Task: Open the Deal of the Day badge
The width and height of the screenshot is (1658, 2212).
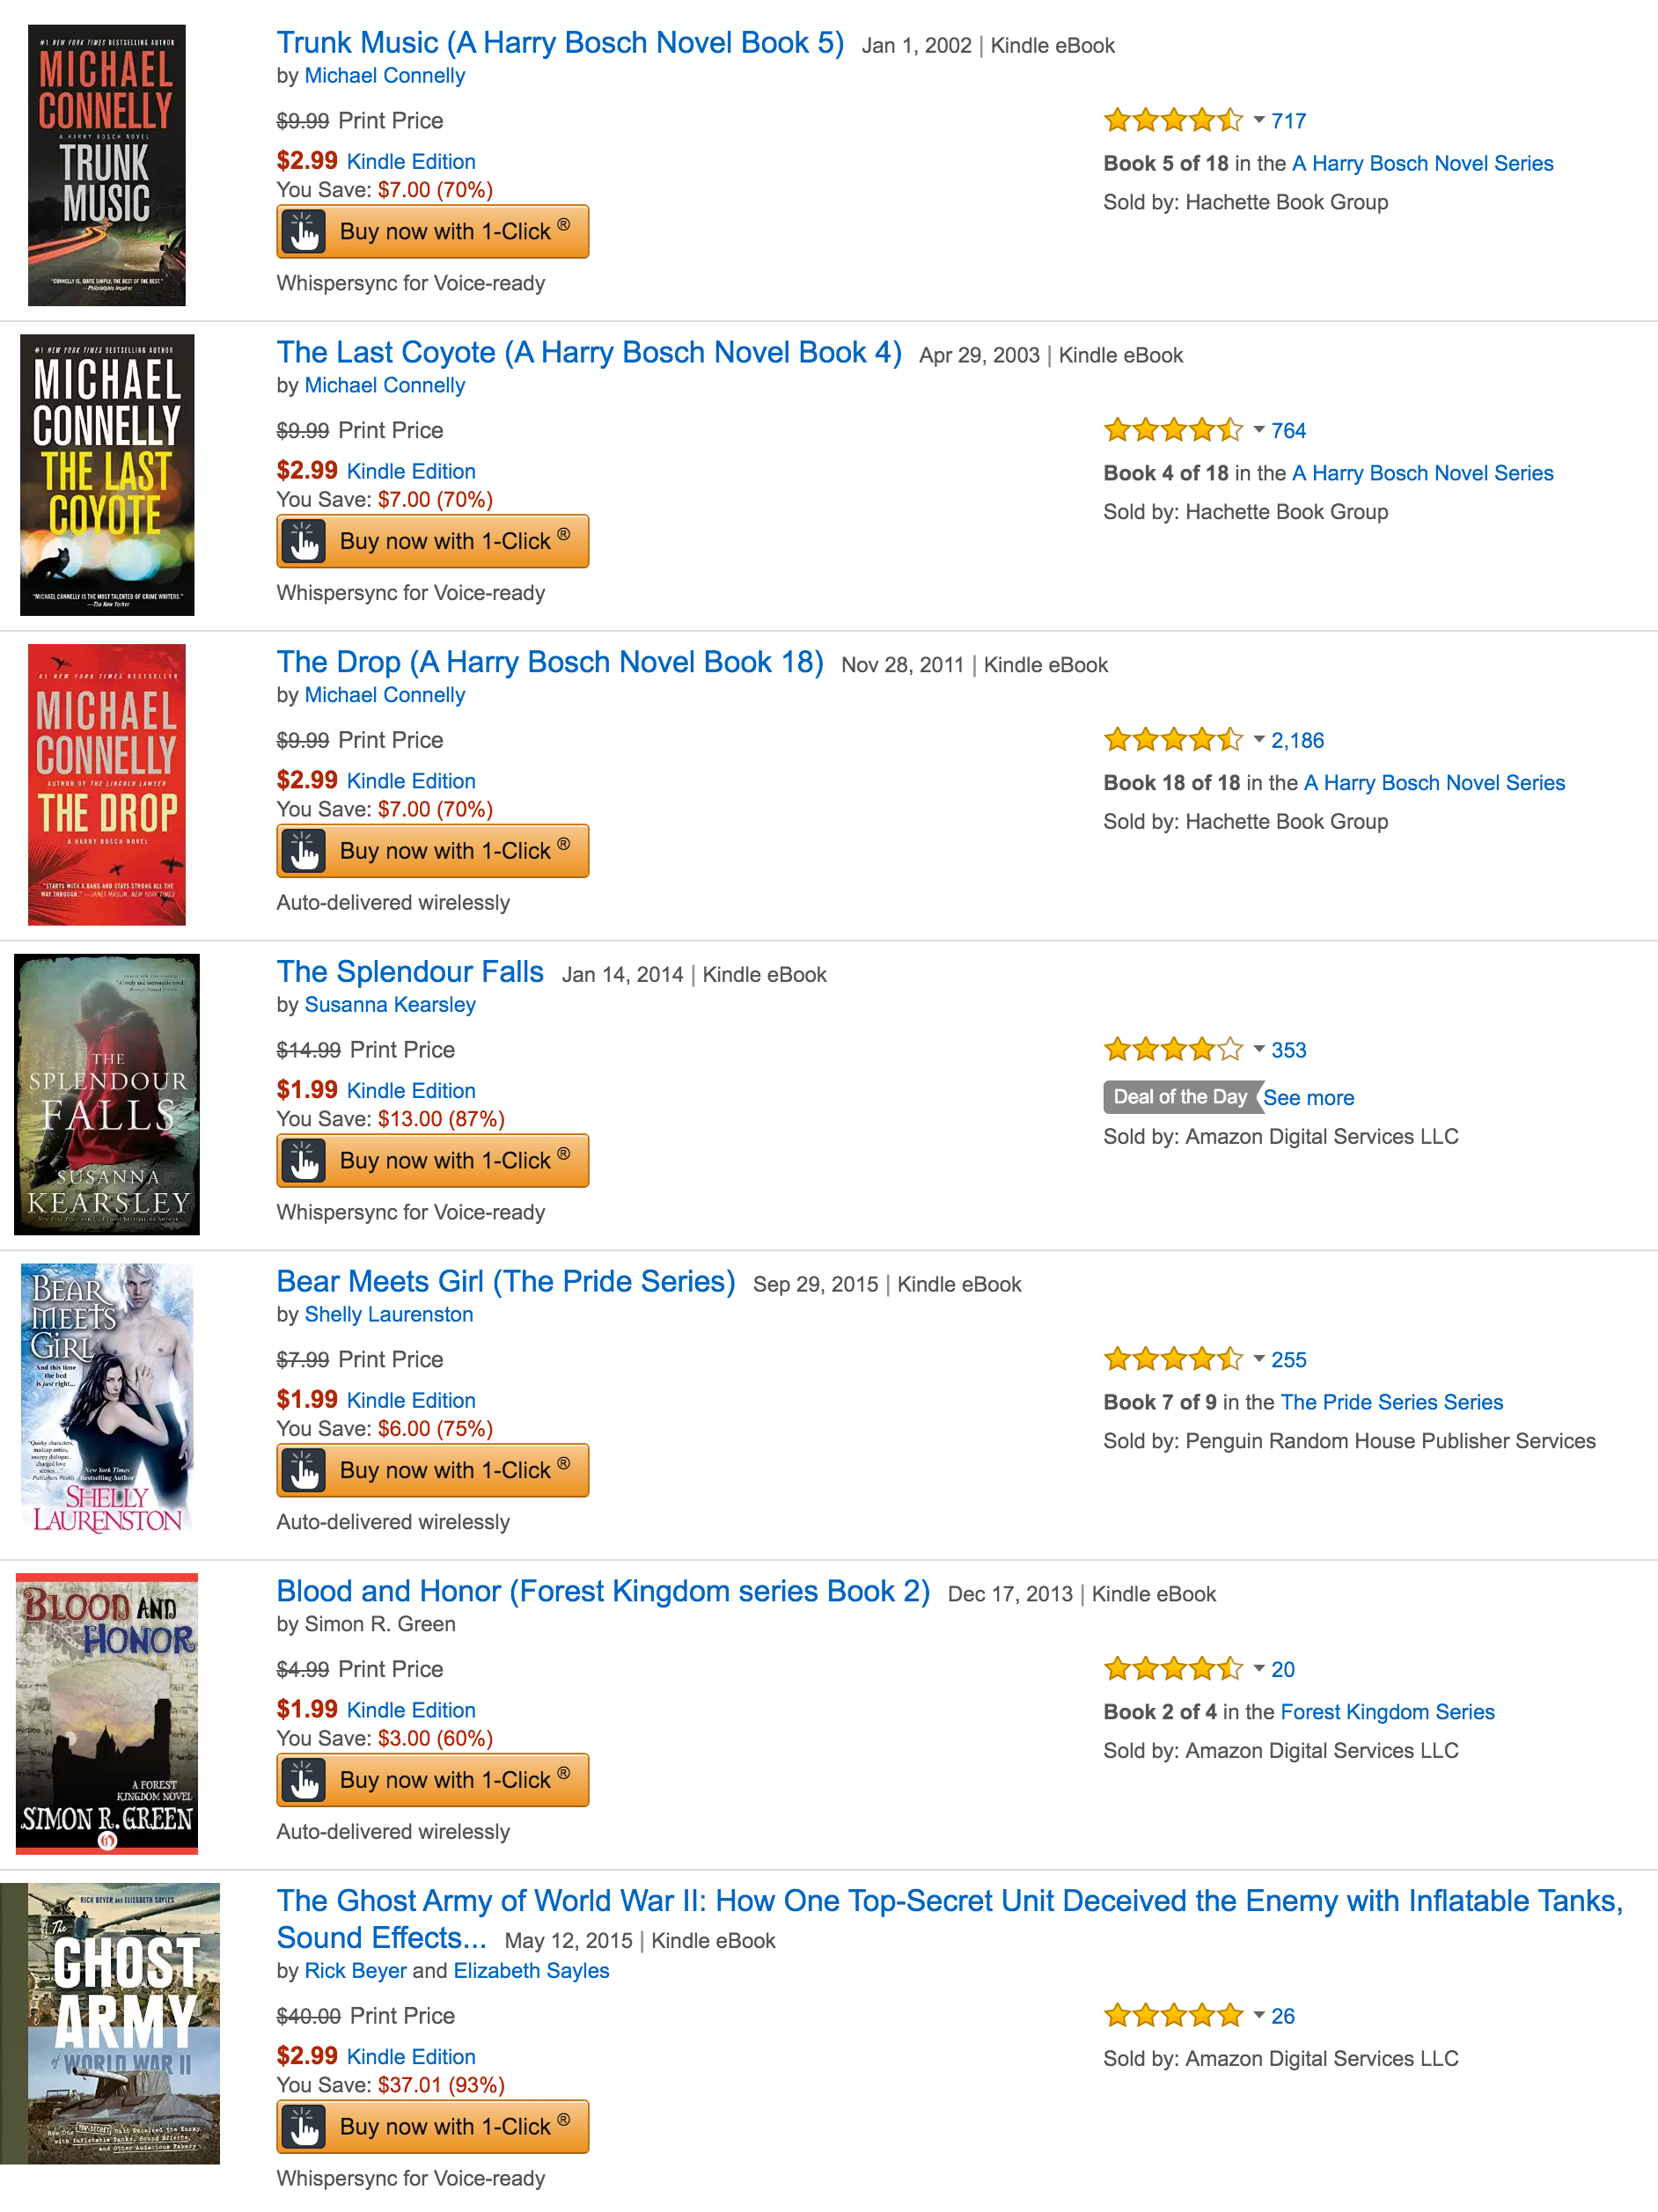Action: click(1181, 1097)
